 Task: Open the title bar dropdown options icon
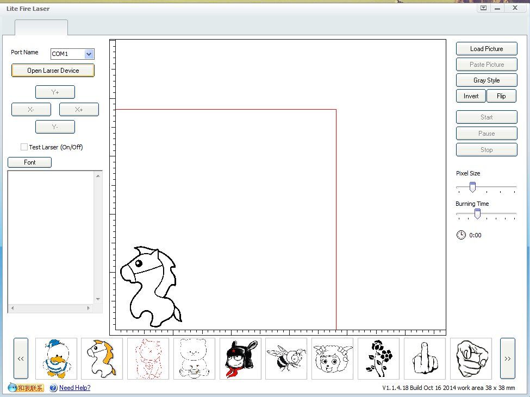point(484,8)
